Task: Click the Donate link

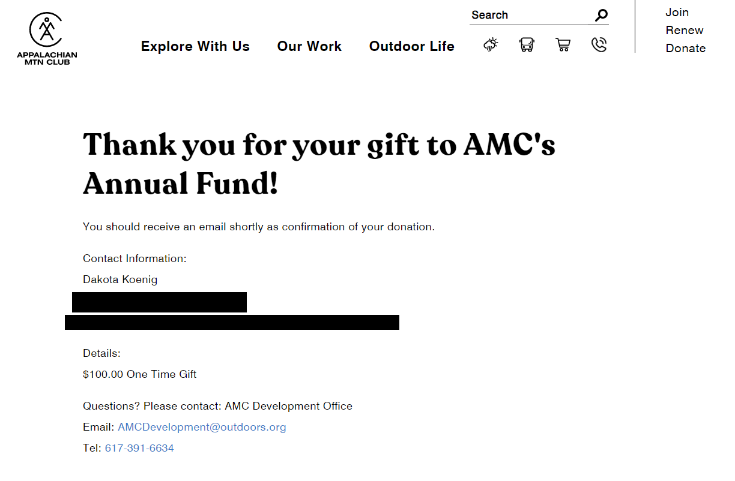Action: [686, 48]
